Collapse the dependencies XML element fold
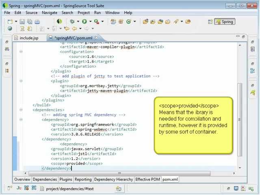Screen dimensions: 260x195 (x=21, y=110)
